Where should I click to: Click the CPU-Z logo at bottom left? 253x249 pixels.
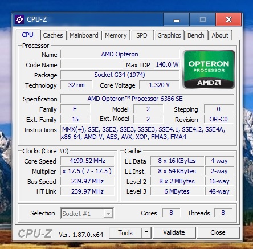35,233
